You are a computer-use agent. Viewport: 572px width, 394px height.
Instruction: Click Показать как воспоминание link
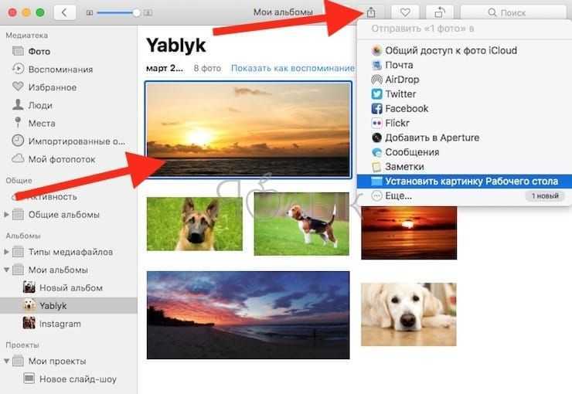(293, 68)
